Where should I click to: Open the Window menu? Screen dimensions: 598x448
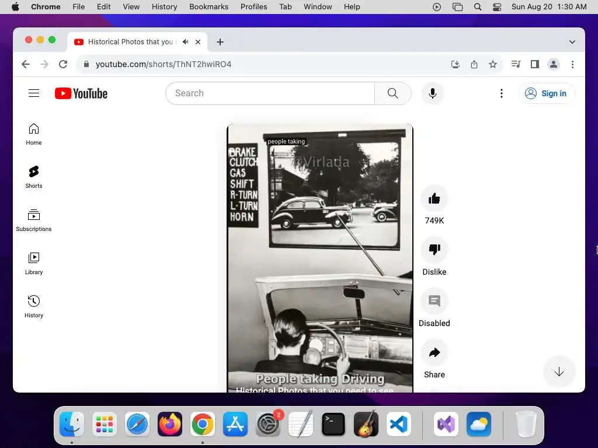[318, 7]
